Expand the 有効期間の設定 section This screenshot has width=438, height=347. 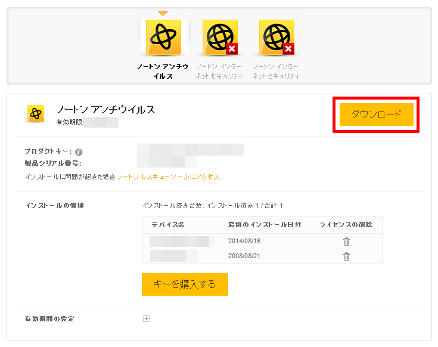point(146,319)
